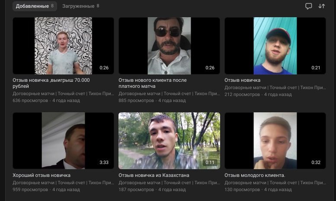
Task: Click the "212 просмотров · 4 года назад" text
Action: pos(258,95)
